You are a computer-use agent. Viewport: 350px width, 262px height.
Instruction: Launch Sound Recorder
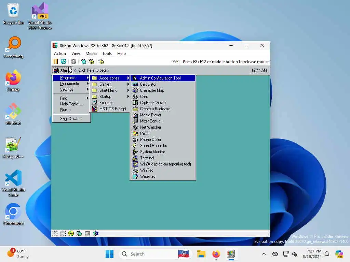coord(163,145)
